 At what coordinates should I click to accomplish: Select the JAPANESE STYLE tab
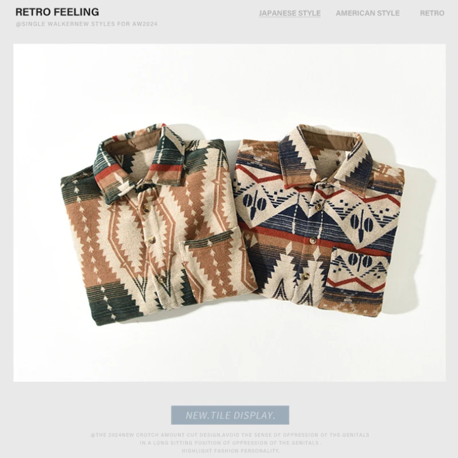tap(290, 13)
